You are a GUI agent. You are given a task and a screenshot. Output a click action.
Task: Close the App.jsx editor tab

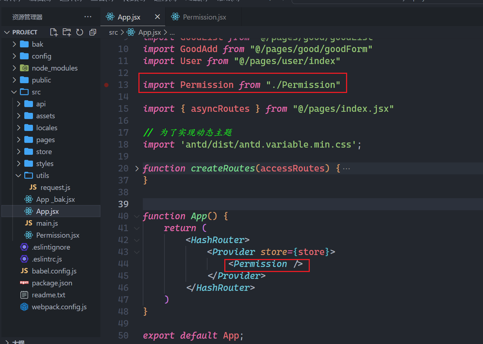(x=157, y=17)
